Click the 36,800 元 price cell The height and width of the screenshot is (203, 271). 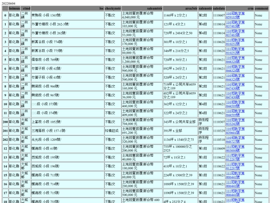142,95
